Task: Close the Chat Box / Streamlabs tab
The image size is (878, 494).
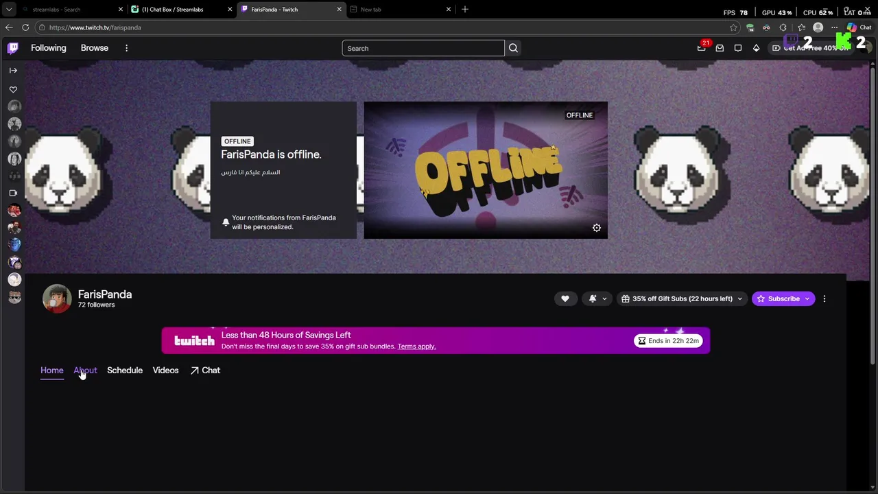Action: (229, 10)
